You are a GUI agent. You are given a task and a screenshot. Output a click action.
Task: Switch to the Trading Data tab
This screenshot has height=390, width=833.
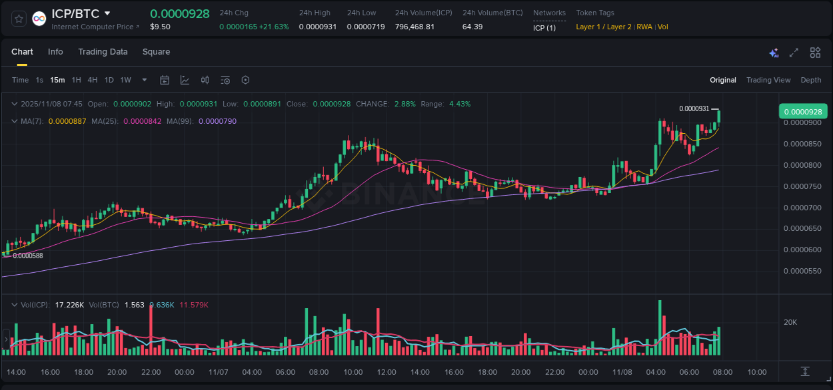[x=103, y=52]
